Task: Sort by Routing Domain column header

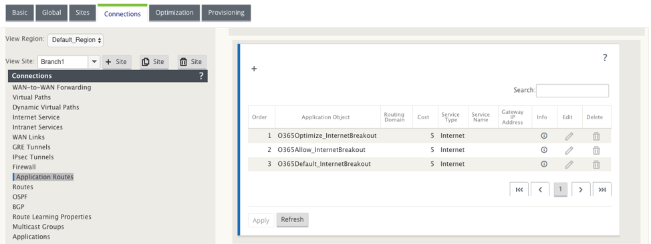Action: tap(396, 117)
